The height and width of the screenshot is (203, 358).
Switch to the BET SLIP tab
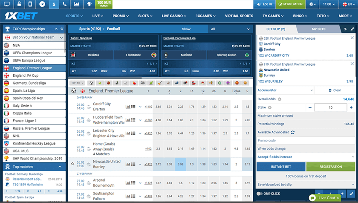click(276, 29)
